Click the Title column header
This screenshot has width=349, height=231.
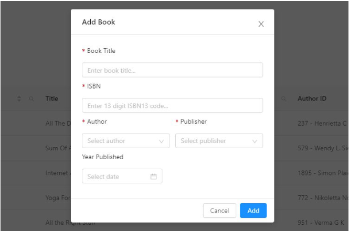tap(52, 98)
